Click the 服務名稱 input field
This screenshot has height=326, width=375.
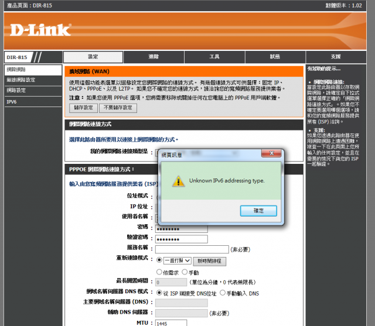click(192, 249)
